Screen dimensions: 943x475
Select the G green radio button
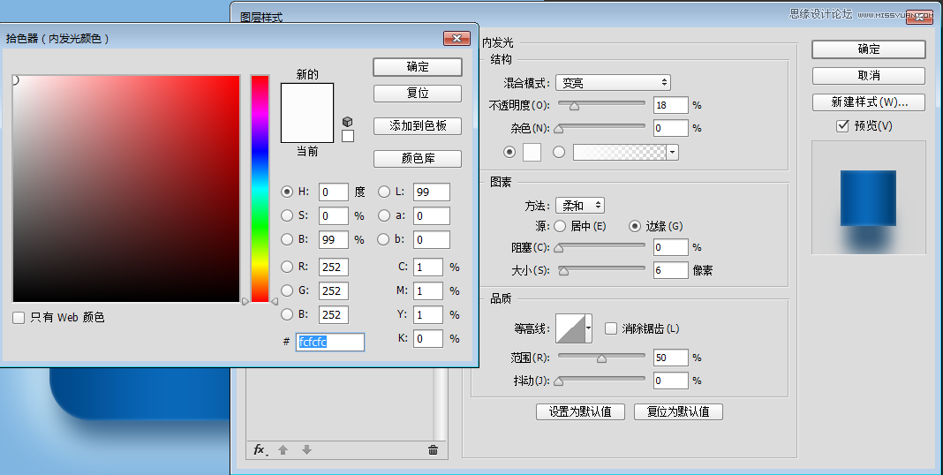pyautogui.click(x=287, y=290)
